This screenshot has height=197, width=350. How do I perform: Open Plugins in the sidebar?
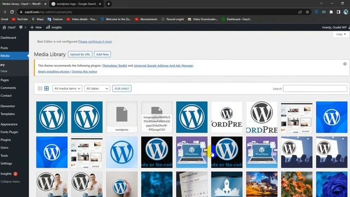(x=5, y=140)
